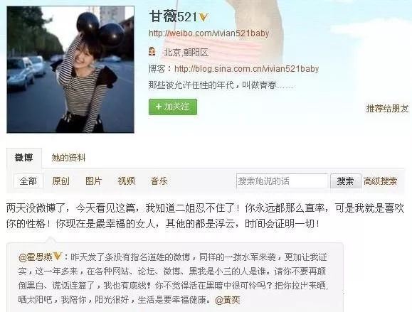
Task: Filter posts by 图片
Action: [x=93, y=181]
